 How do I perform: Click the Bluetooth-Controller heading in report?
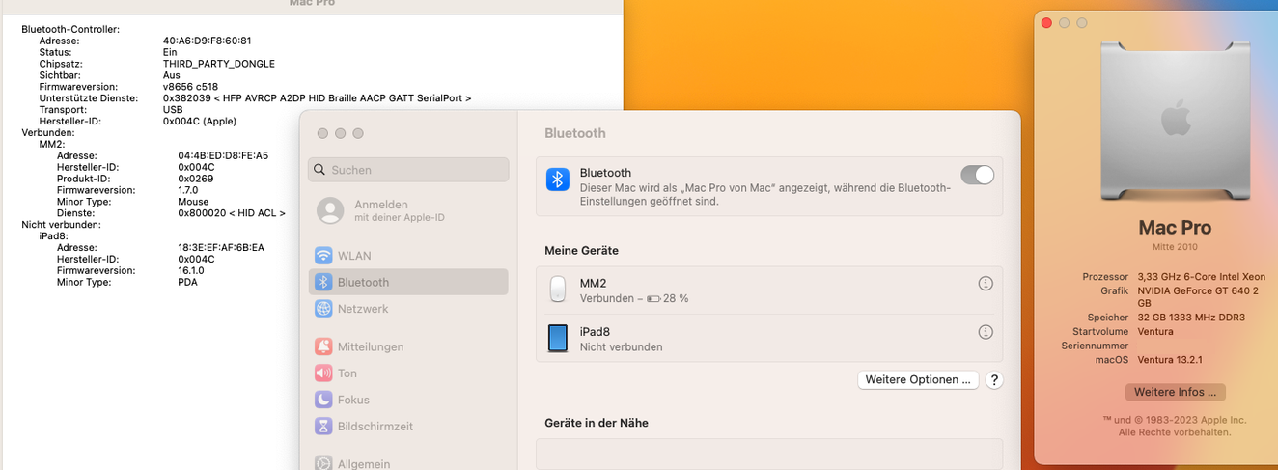click(70, 29)
